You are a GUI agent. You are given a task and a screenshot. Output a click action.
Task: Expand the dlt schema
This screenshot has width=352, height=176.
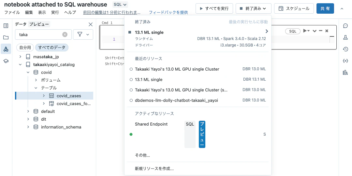[28, 119]
